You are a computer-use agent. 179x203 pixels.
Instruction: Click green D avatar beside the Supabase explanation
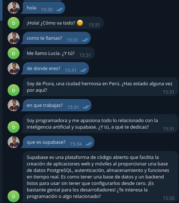pyautogui.click(x=13, y=196)
